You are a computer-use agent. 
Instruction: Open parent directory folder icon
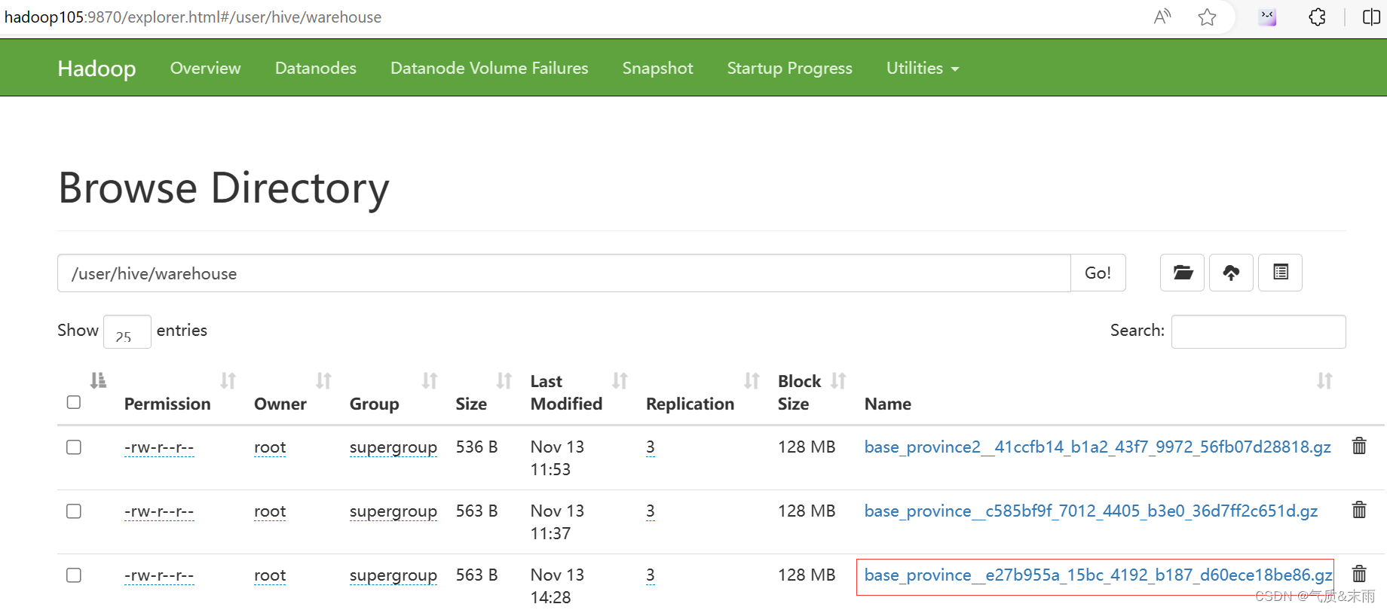[1182, 273]
